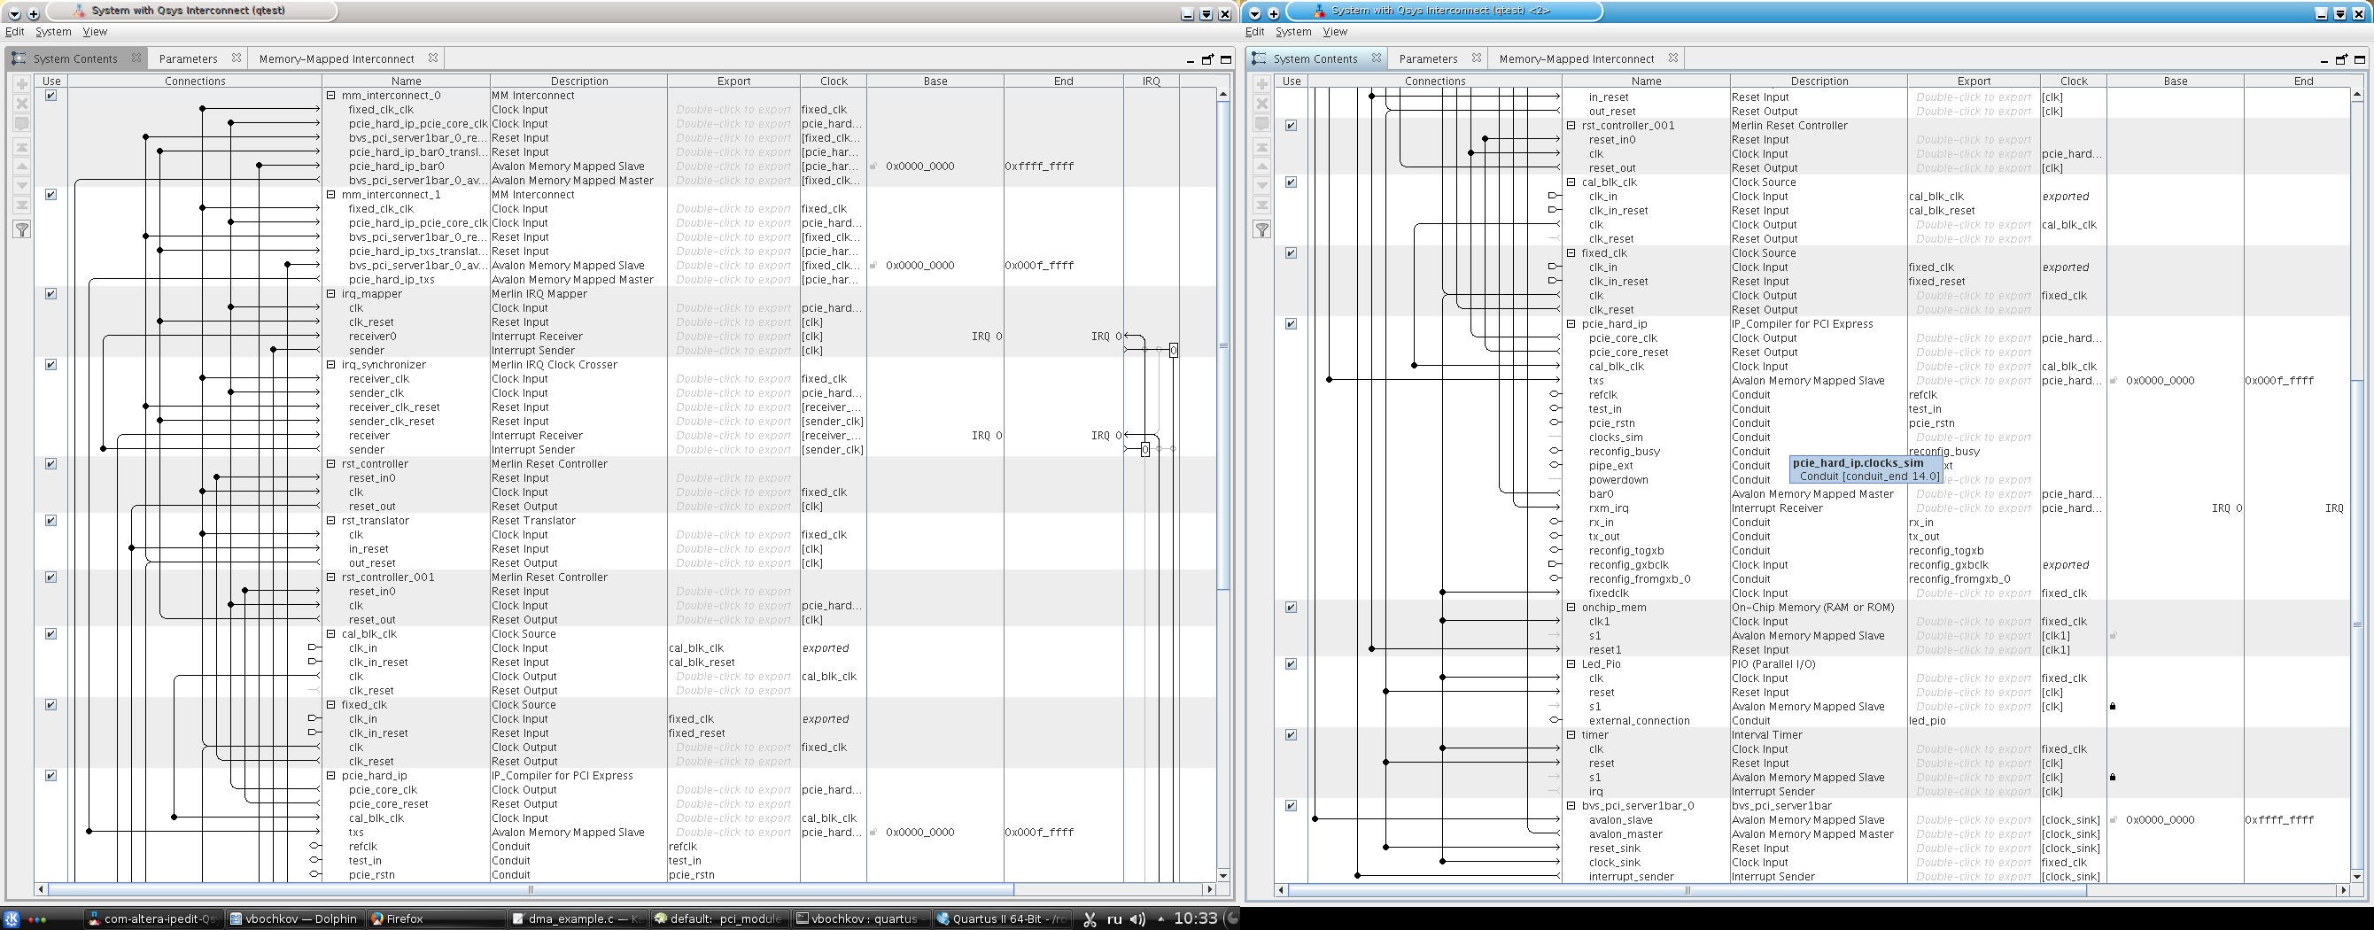Collapse the mm_interconnect_1 tree node
Screen dimensions: 2374x930
330,195
